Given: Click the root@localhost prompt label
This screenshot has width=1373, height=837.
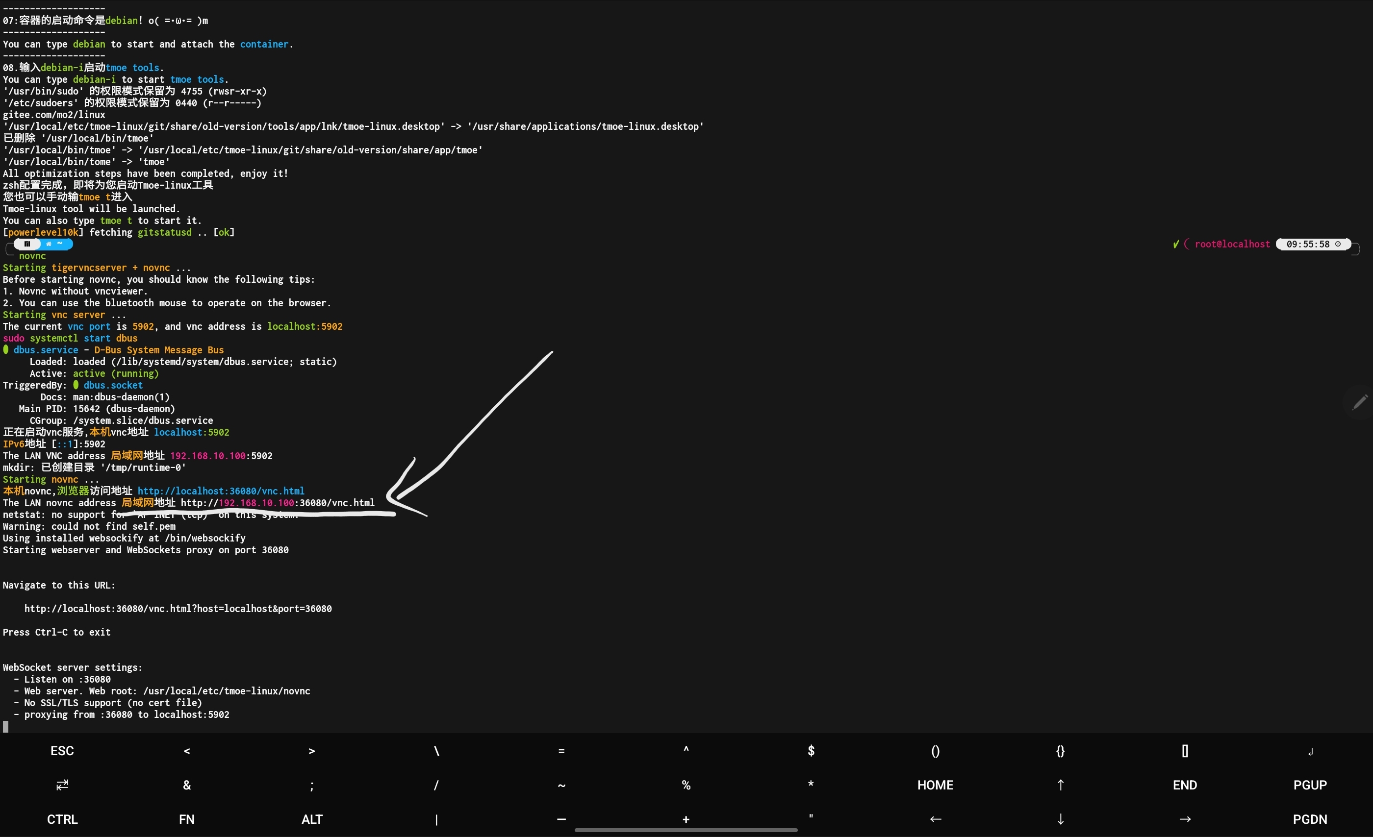Looking at the screenshot, I should (1232, 244).
